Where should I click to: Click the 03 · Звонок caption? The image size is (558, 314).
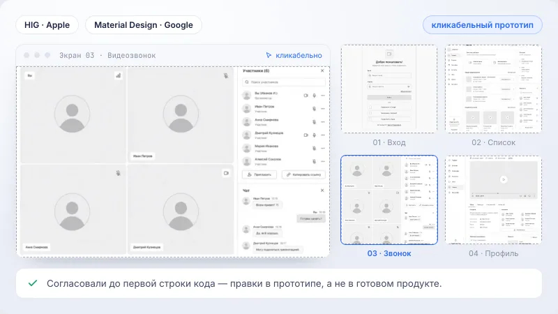coord(389,253)
